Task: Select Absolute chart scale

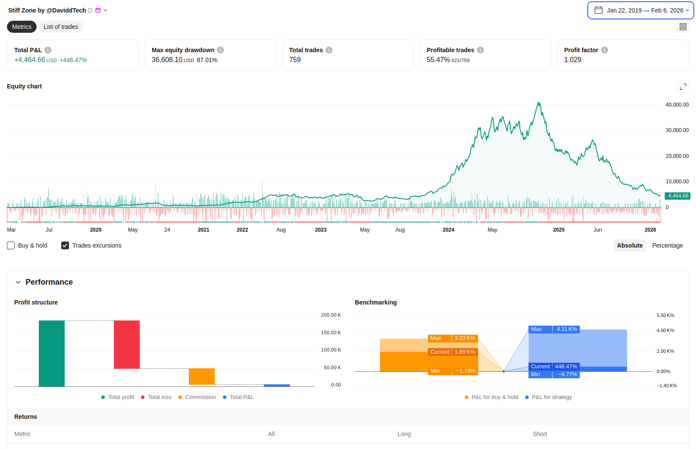Action: [x=630, y=245]
